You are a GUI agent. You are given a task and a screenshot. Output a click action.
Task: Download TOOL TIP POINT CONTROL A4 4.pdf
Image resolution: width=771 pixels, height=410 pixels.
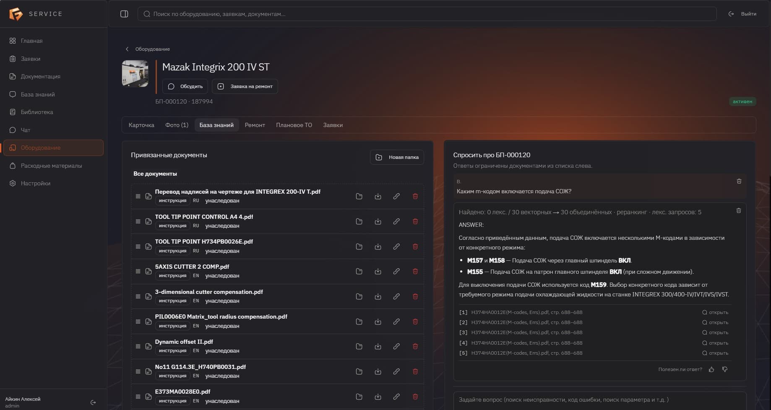pyautogui.click(x=378, y=221)
